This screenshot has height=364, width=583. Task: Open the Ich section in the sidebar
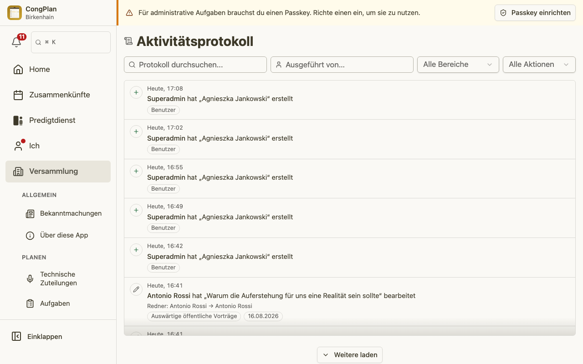58,146
